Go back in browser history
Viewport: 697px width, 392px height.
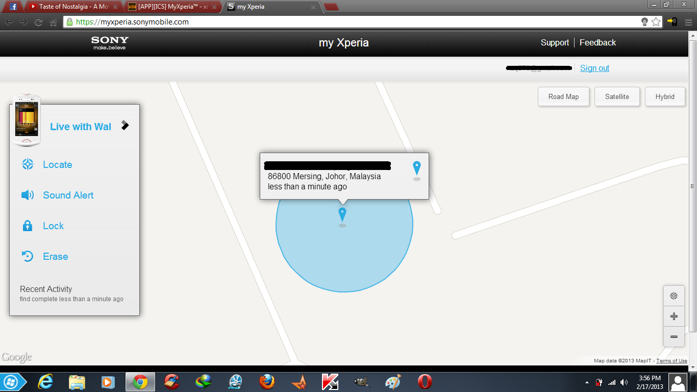[9, 22]
